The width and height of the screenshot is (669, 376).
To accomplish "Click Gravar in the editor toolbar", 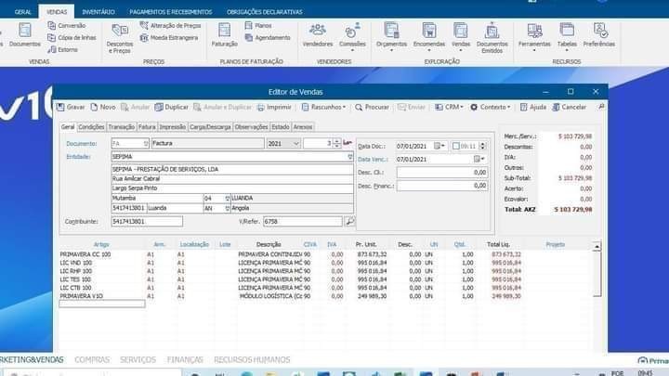I will 71,107.
